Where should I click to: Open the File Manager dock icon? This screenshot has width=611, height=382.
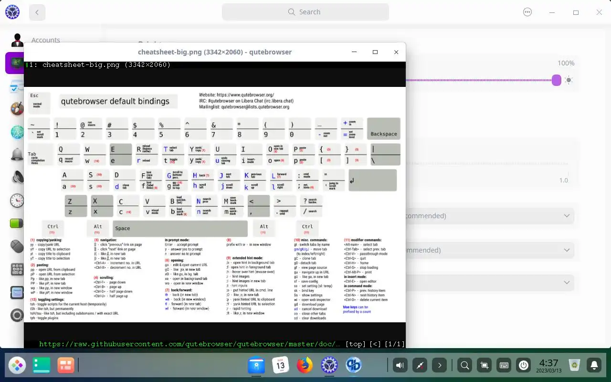(256, 366)
